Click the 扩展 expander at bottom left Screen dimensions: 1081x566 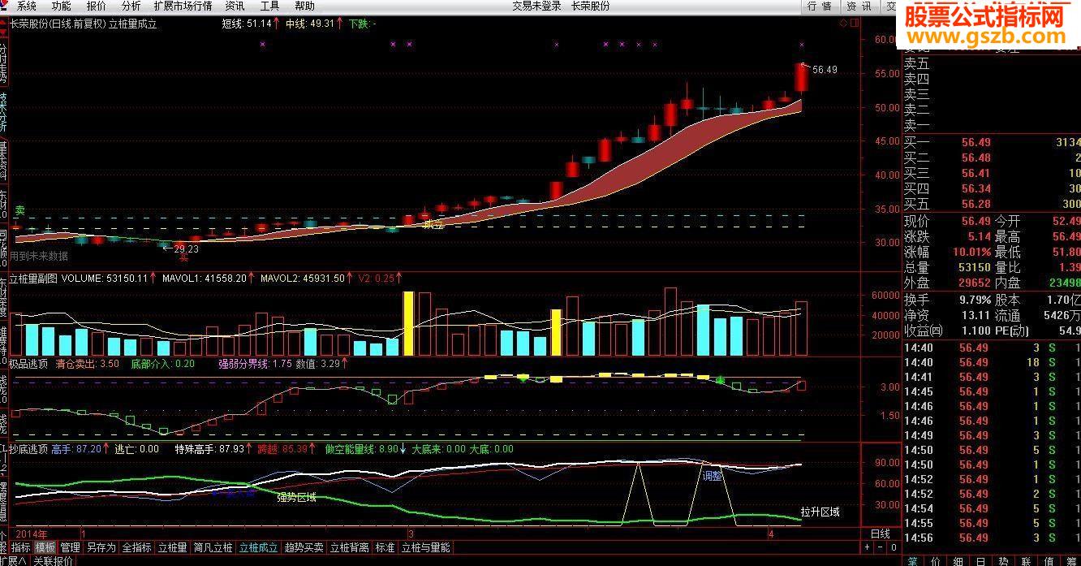[12, 560]
